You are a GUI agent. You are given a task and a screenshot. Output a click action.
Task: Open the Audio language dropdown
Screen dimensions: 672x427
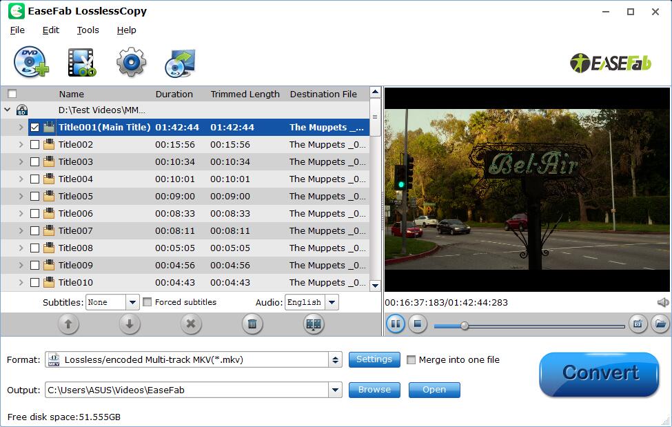pyautogui.click(x=332, y=303)
